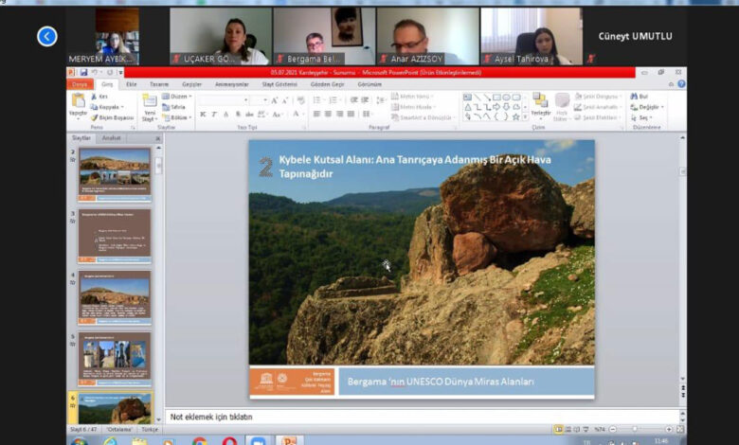The image size is (739, 445).
Task: Align text right in paragraph group
Action: click(x=339, y=114)
